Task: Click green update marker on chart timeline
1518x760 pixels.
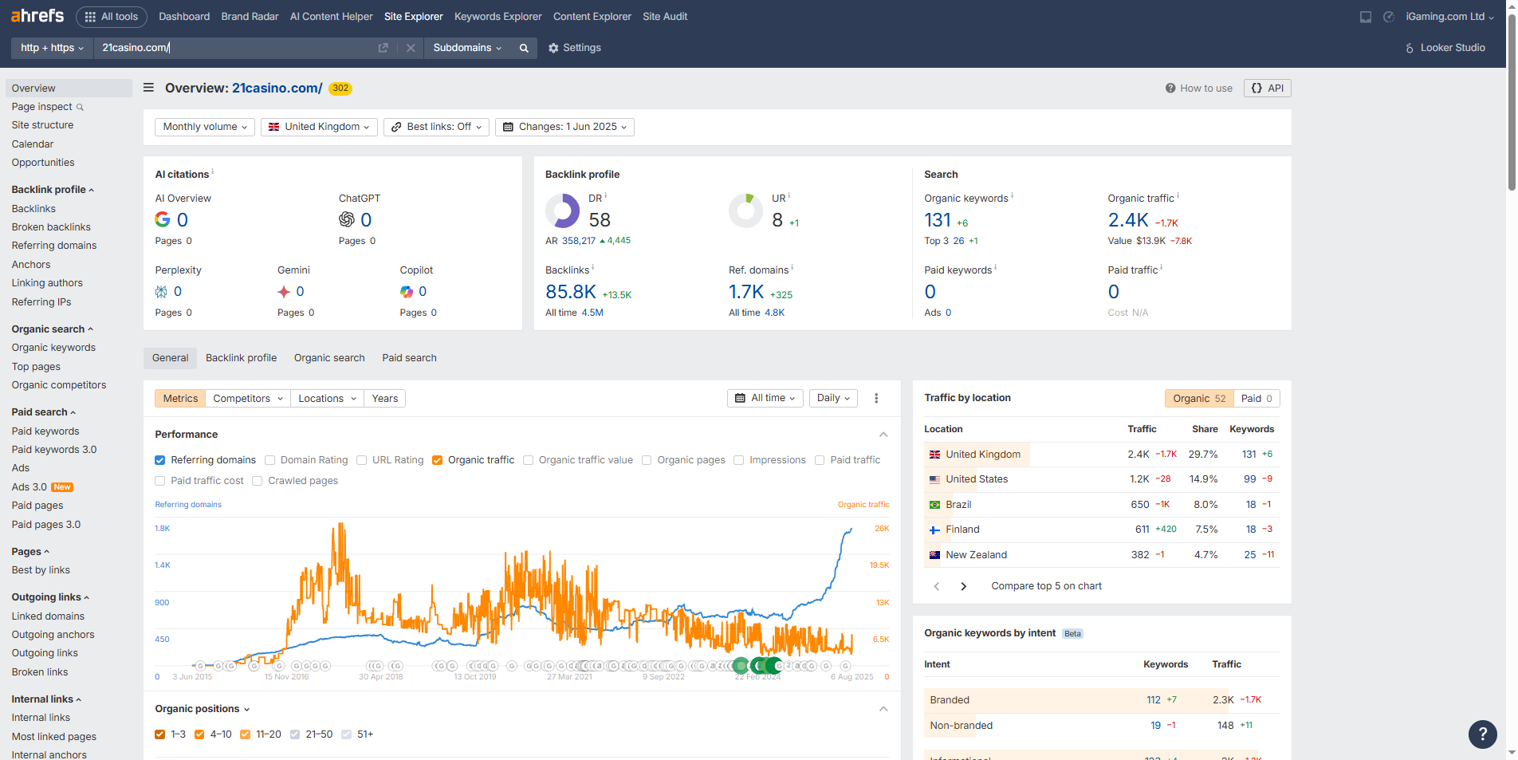Action: click(741, 665)
